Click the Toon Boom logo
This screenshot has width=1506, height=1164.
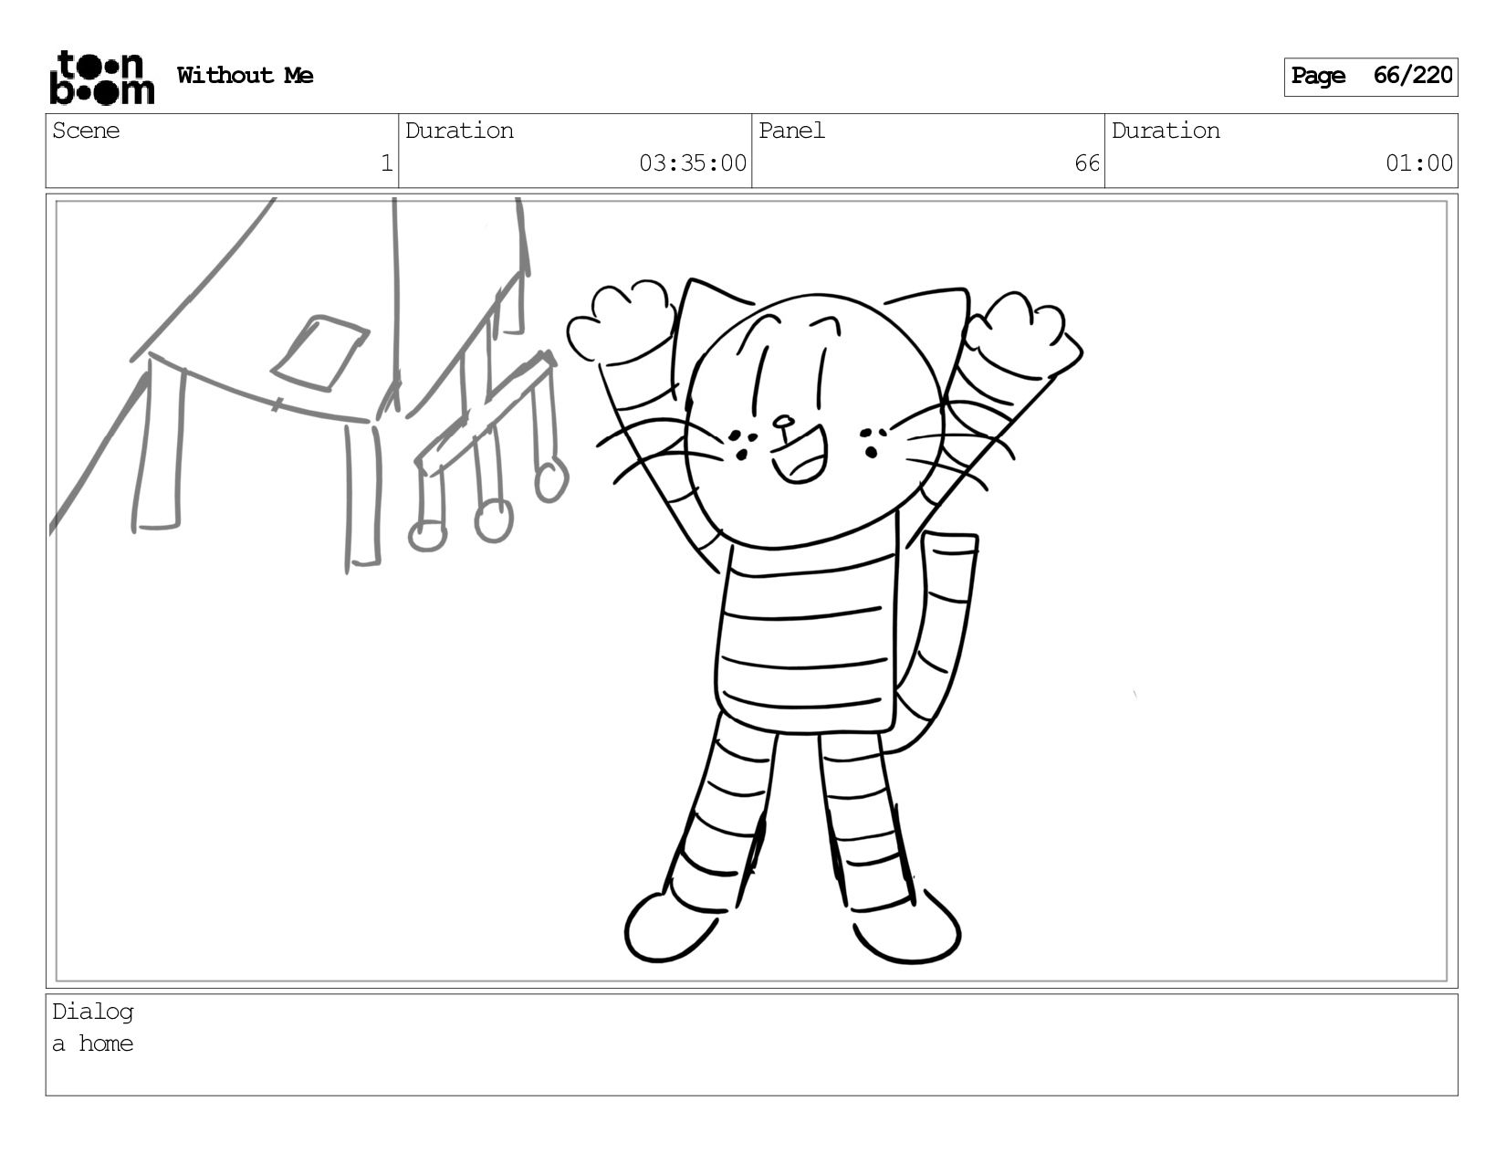(x=101, y=77)
